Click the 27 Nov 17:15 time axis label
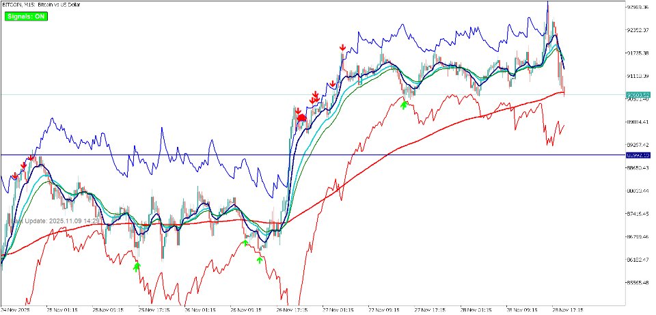Screen dimensions: 656x315 tap(430, 311)
